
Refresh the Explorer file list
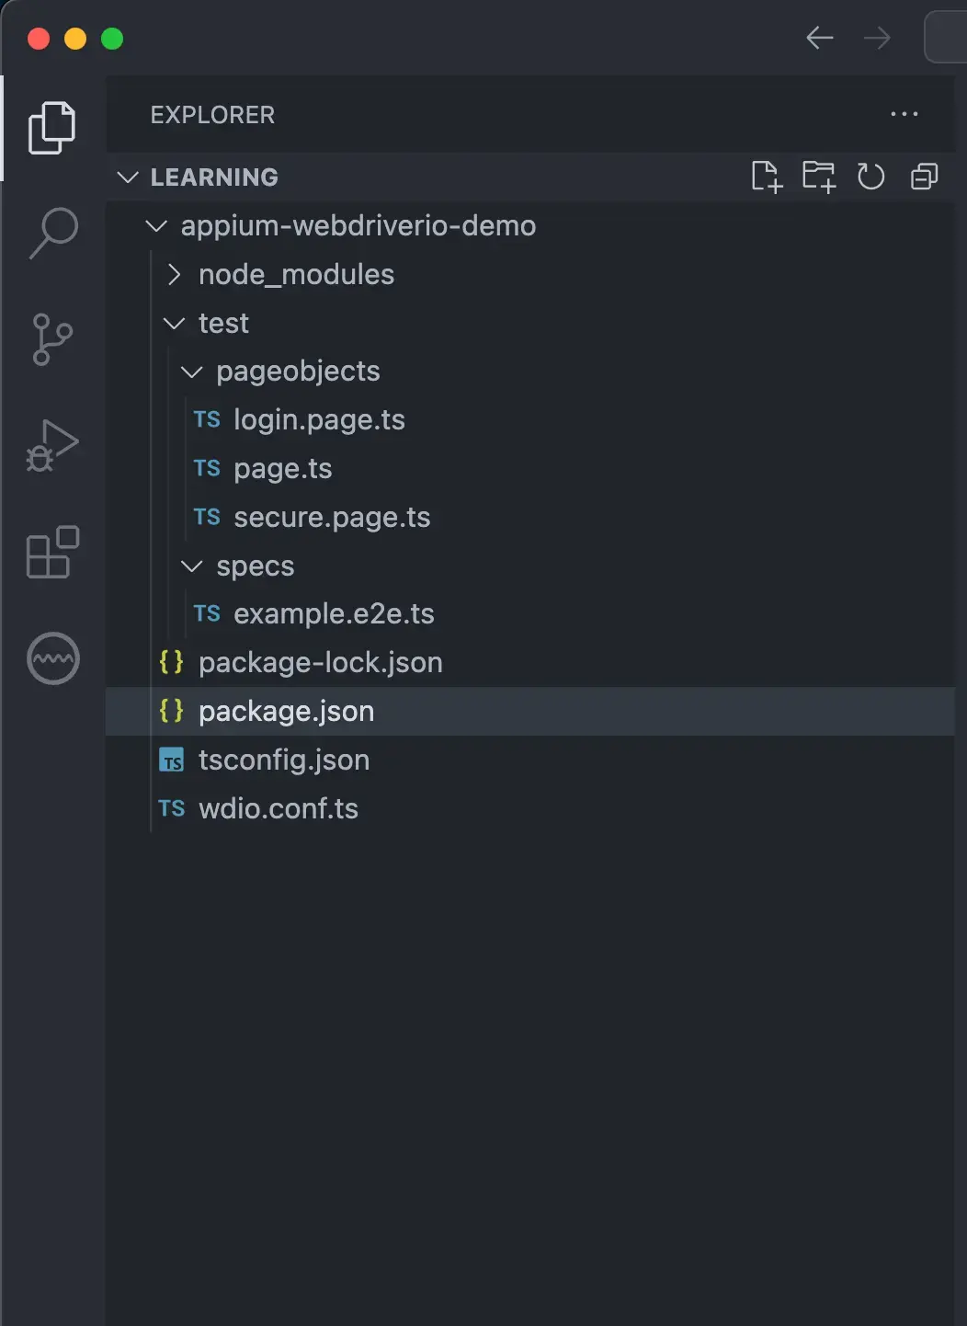871,177
